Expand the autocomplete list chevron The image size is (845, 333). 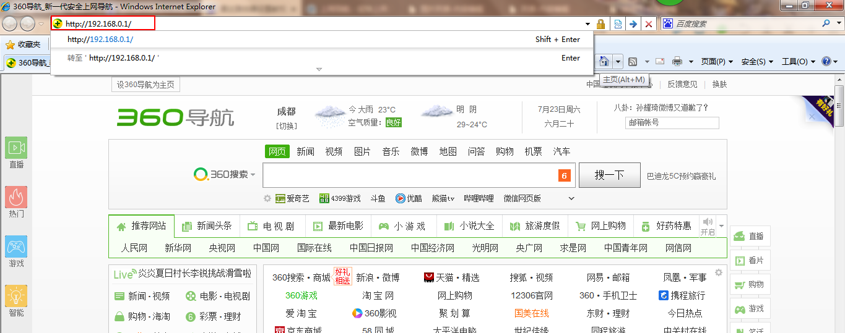point(319,69)
